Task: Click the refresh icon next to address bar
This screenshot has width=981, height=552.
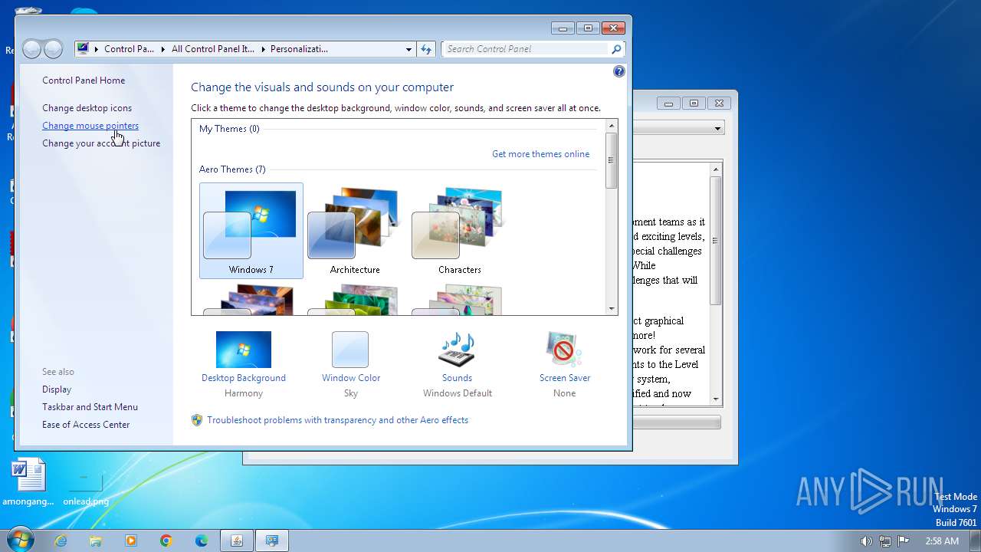Action: point(427,49)
